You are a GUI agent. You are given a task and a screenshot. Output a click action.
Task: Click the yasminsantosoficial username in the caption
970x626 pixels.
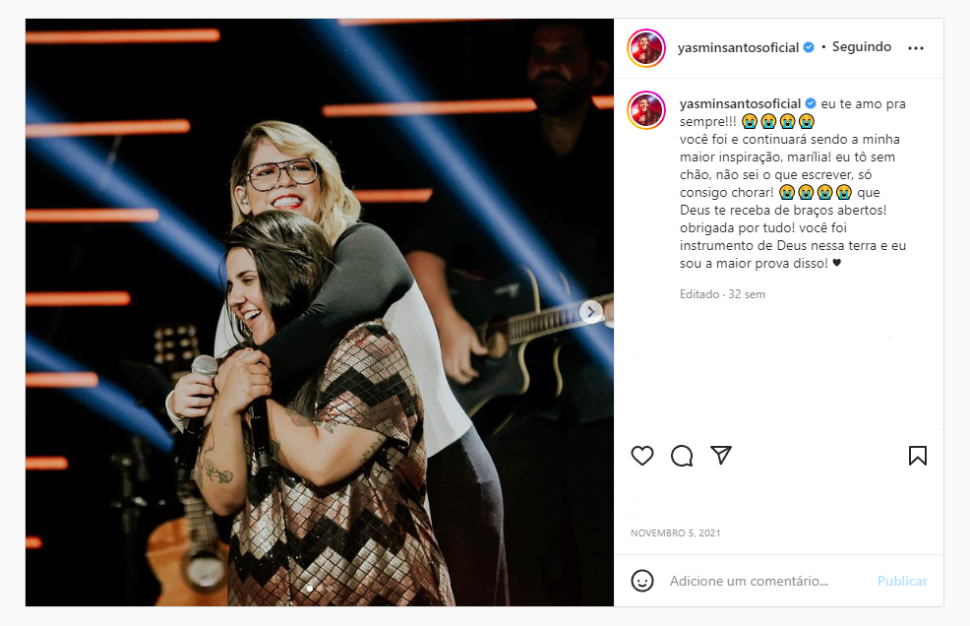[x=740, y=103]
